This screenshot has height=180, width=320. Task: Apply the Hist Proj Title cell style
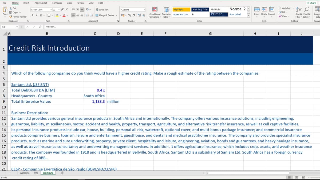click(200, 9)
